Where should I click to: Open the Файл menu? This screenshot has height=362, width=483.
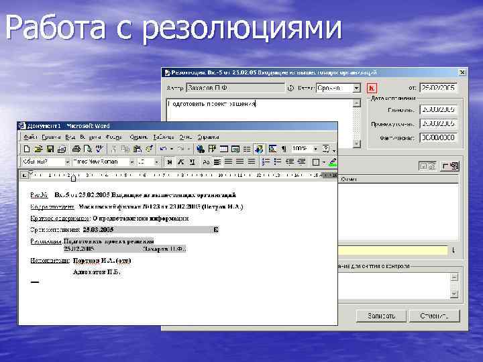pos(30,137)
